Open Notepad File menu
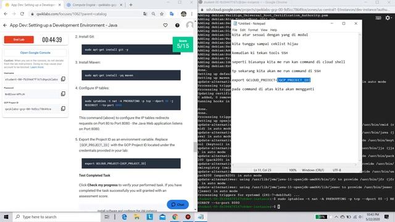 click(235, 30)
